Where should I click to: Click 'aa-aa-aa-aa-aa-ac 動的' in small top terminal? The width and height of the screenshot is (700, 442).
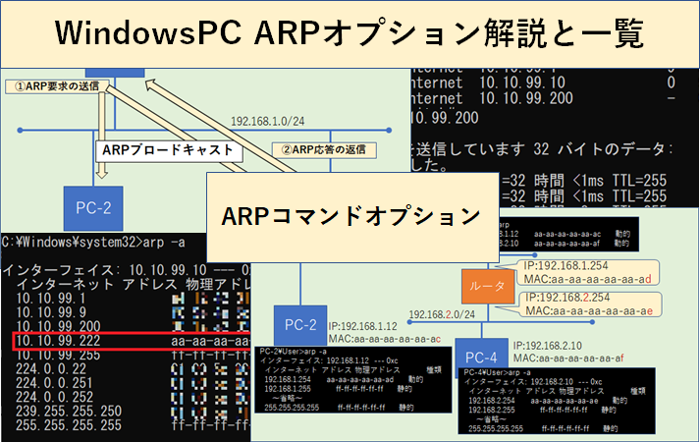coord(582,234)
